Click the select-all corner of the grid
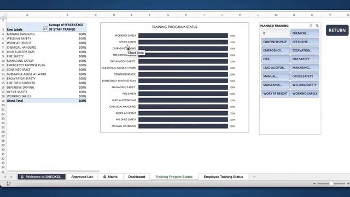The image size is (350, 197). [x=3, y=15]
